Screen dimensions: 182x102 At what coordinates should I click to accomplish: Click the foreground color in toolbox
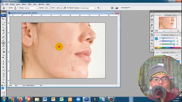point(3,88)
